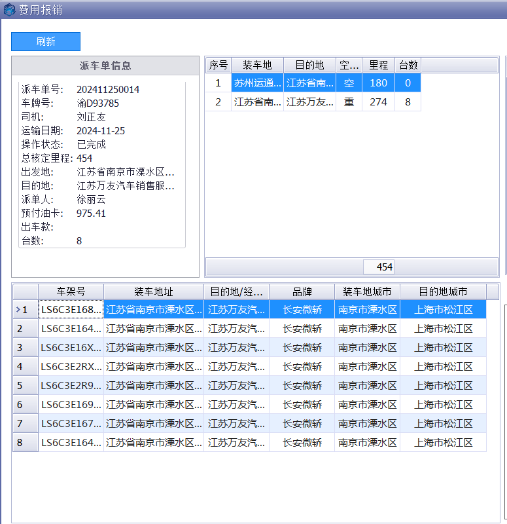Click the 装车地址 column header
507x524 pixels.
(x=154, y=291)
